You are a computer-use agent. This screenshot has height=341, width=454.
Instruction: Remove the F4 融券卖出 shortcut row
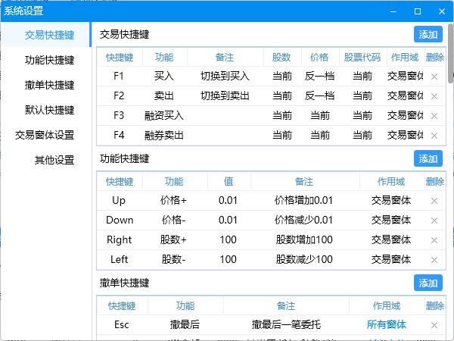(x=434, y=136)
